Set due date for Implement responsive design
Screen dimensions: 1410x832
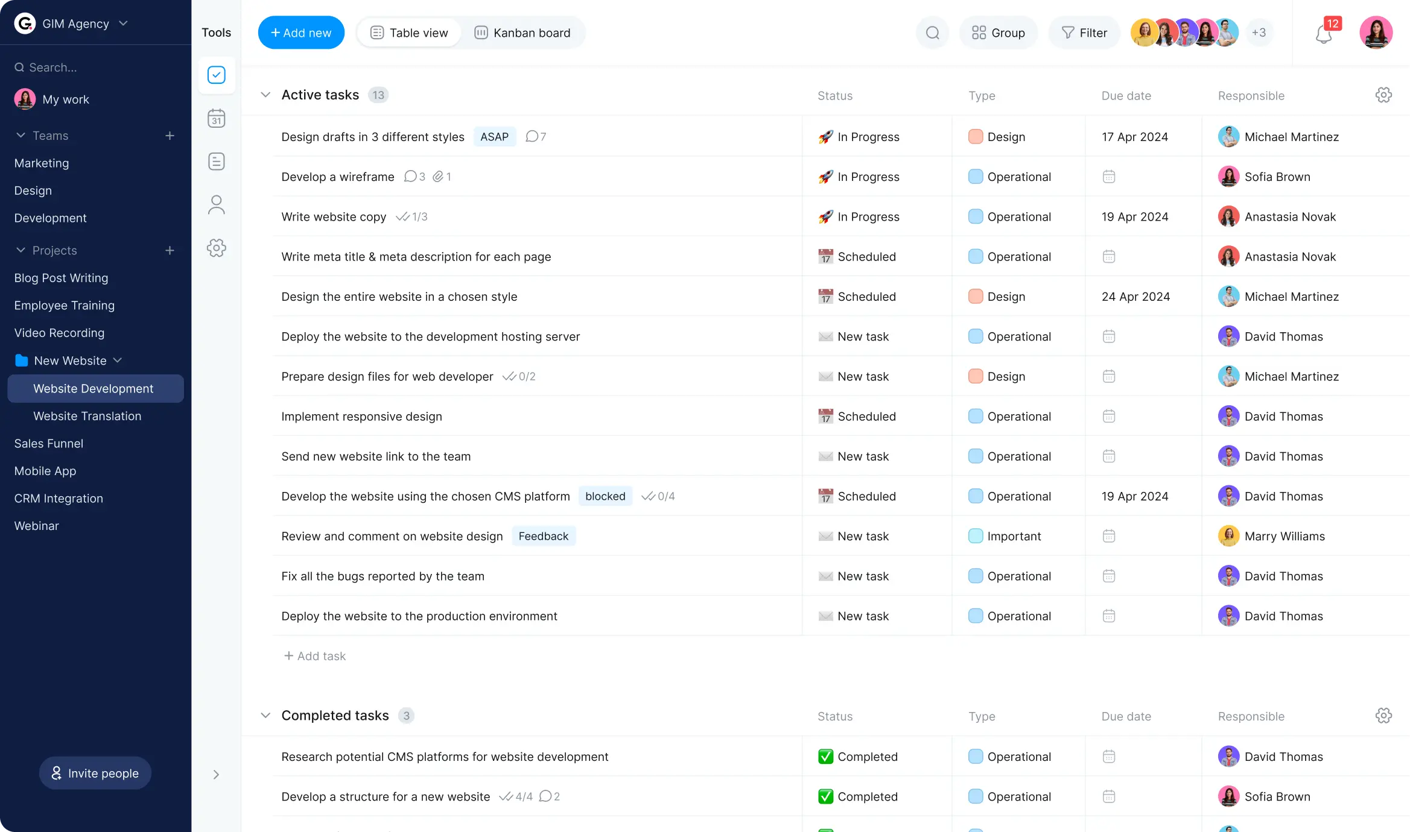pyautogui.click(x=1108, y=417)
